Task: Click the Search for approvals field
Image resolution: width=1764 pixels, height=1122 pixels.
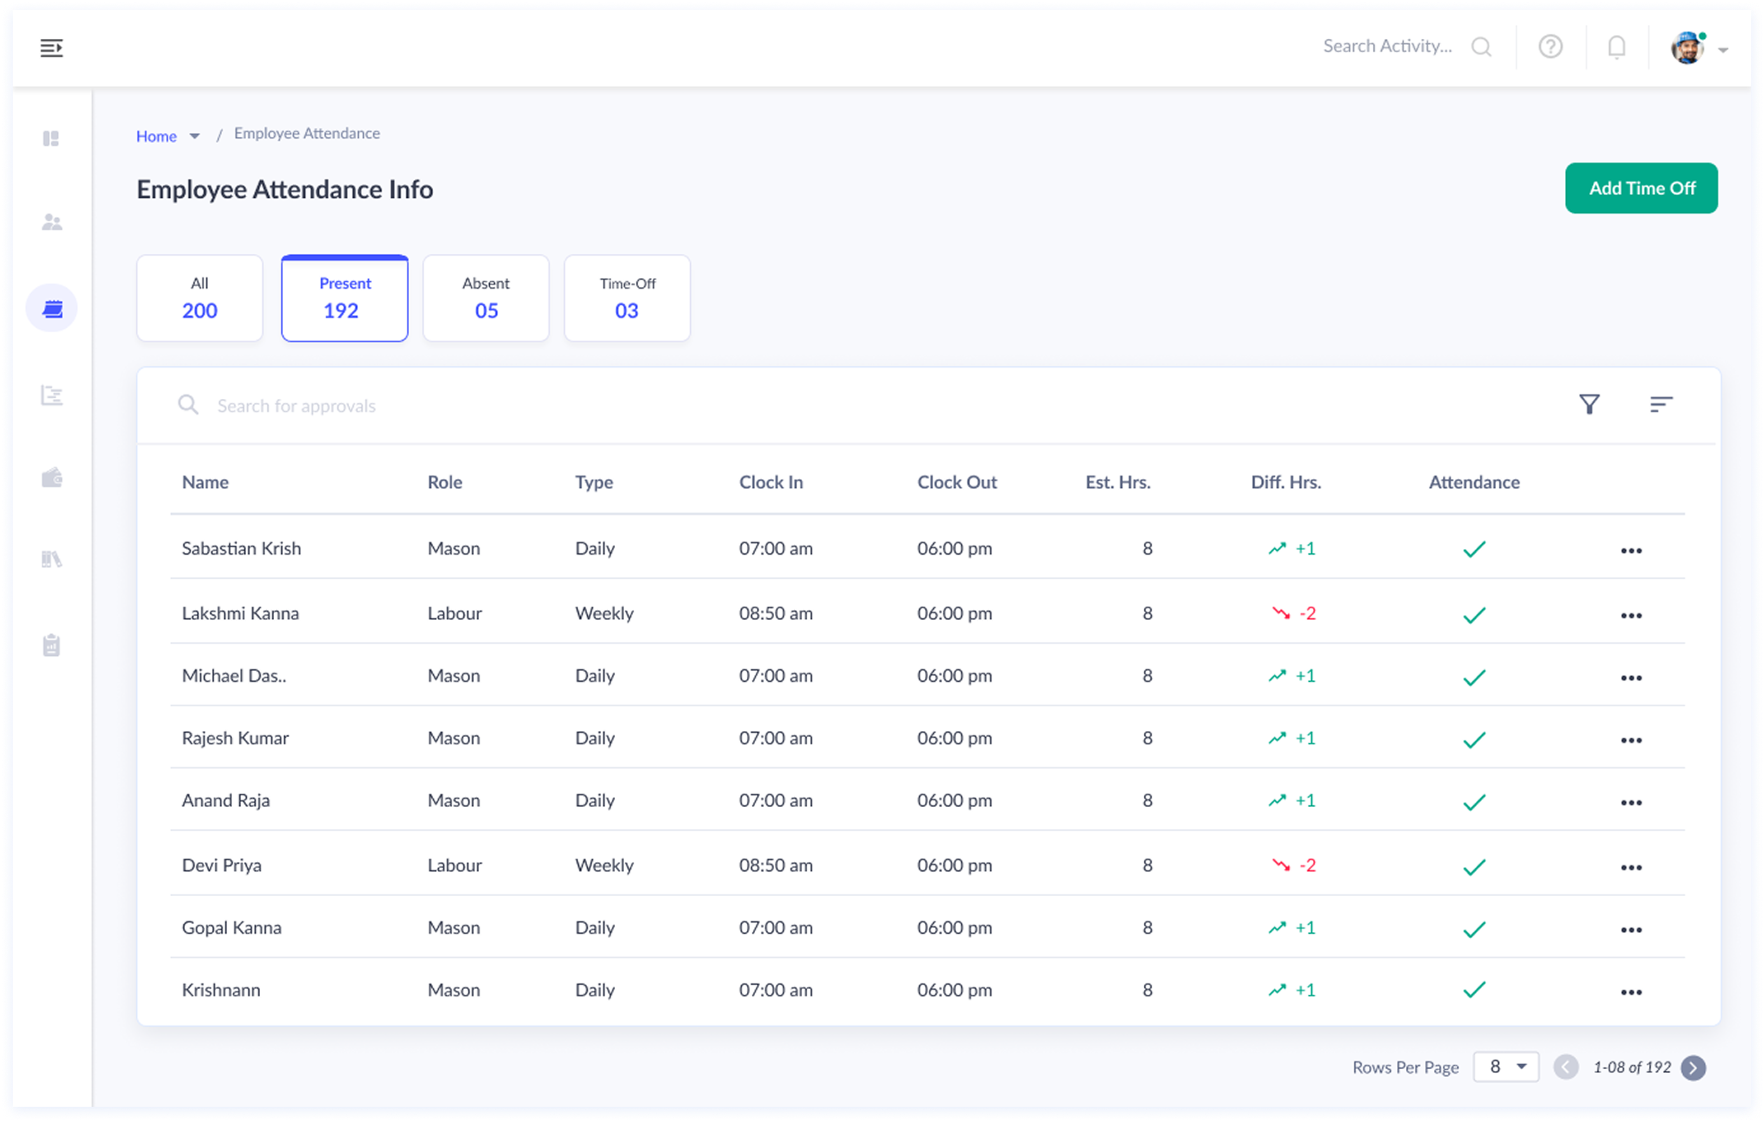Action: click(296, 406)
